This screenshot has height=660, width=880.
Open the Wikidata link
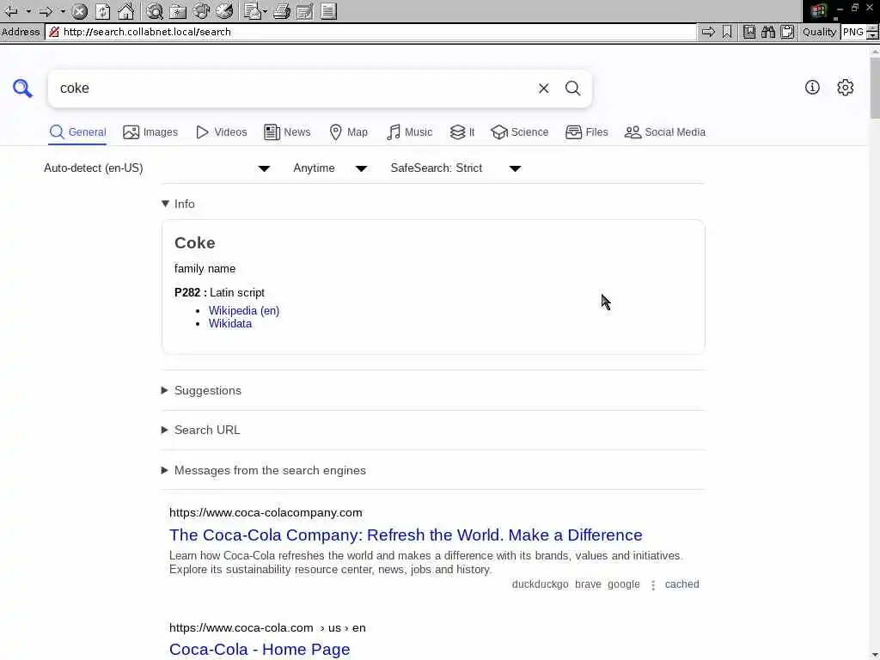tap(230, 323)
